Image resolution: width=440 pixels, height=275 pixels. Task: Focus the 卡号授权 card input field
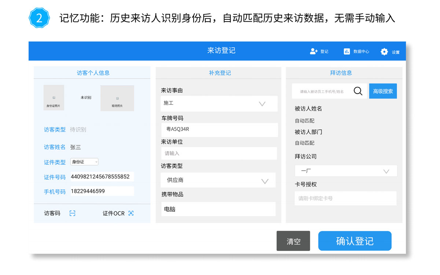click(x=345, y=198)
